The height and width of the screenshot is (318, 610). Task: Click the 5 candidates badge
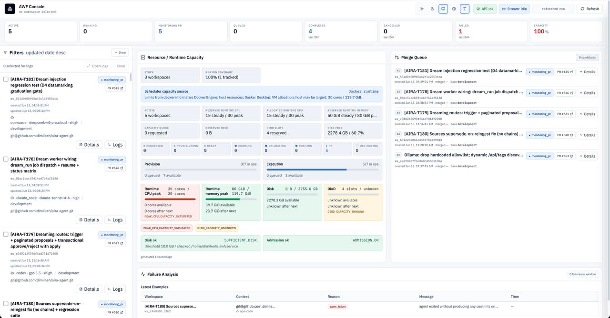pyautogui.click(x=587, y=58)
